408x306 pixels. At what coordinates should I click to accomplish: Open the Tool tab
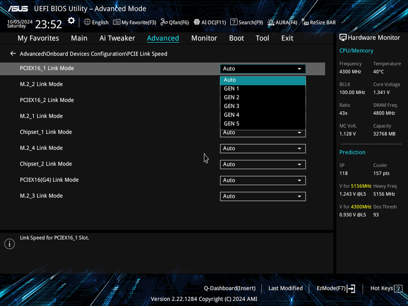tap(262, 38)
